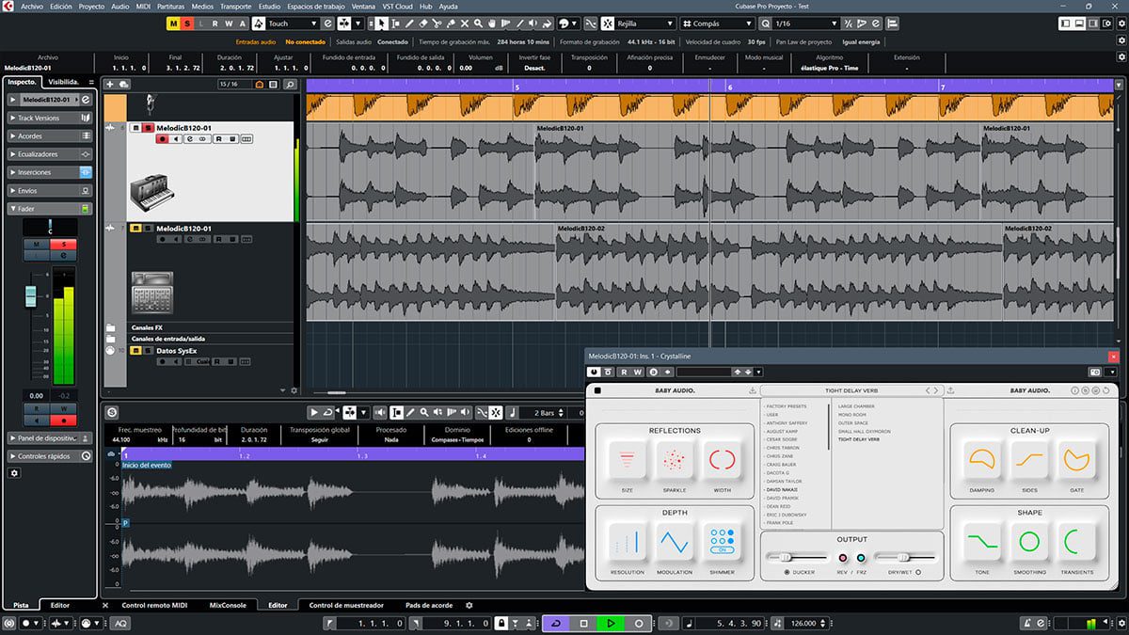Click the tempo field showing 126.000
1129x635 pixels.
(803, 623)
